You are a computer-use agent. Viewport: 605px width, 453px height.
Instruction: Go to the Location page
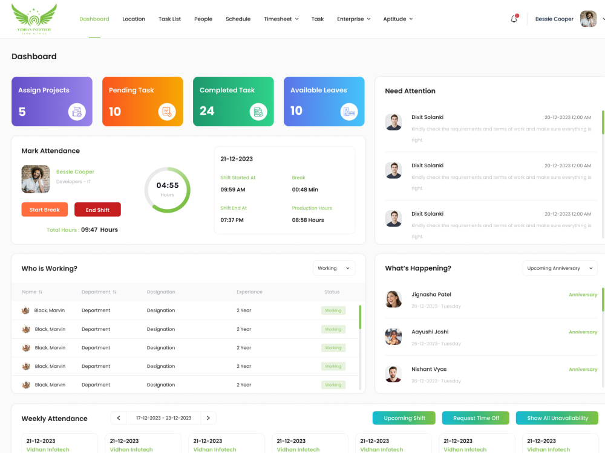[x=134, y=19]
